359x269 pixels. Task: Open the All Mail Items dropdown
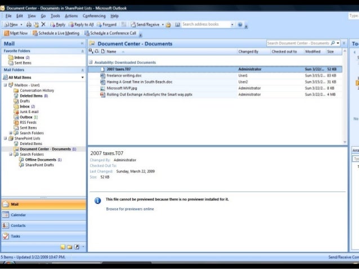(82, 77)
